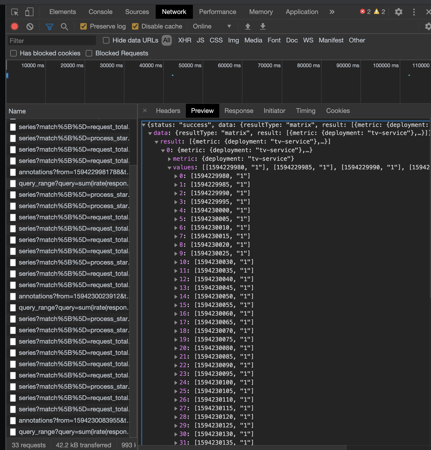
Task: Toggle the Preserve log checkbox
Action: (84, 26)
